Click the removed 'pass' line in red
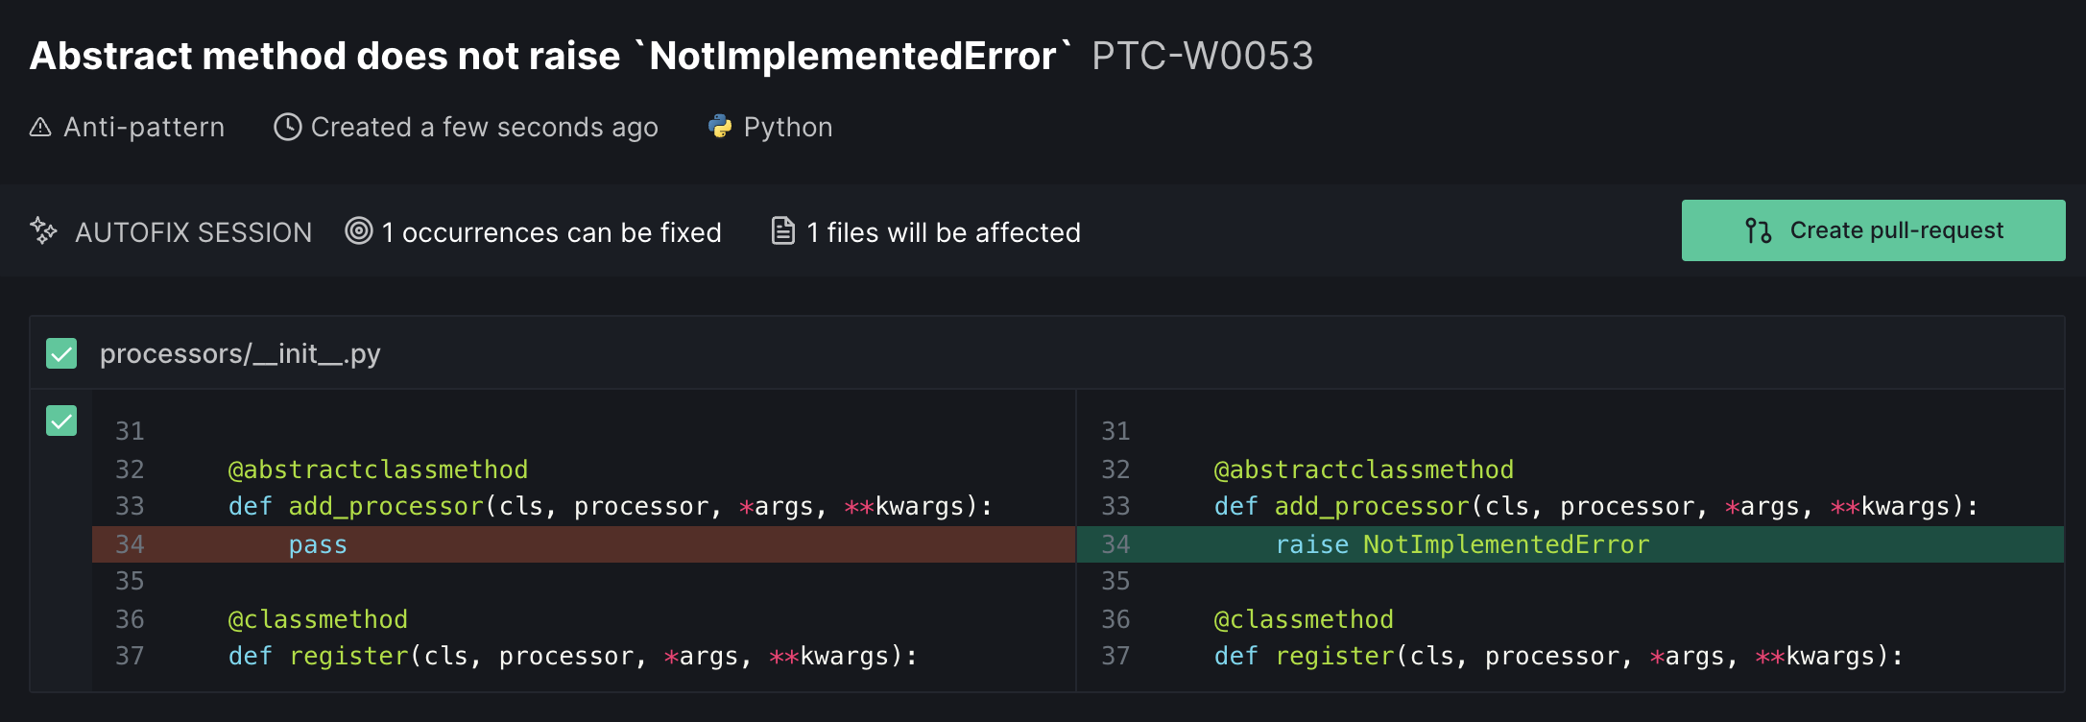2086x722 pixels. click(x=318, y=544)
